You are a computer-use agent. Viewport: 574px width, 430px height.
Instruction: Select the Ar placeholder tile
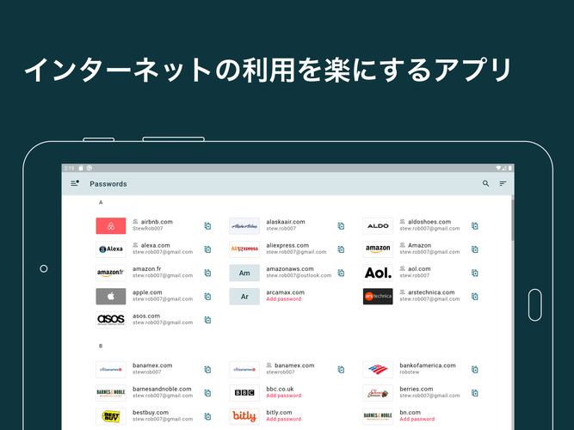[x=244, y=296]
